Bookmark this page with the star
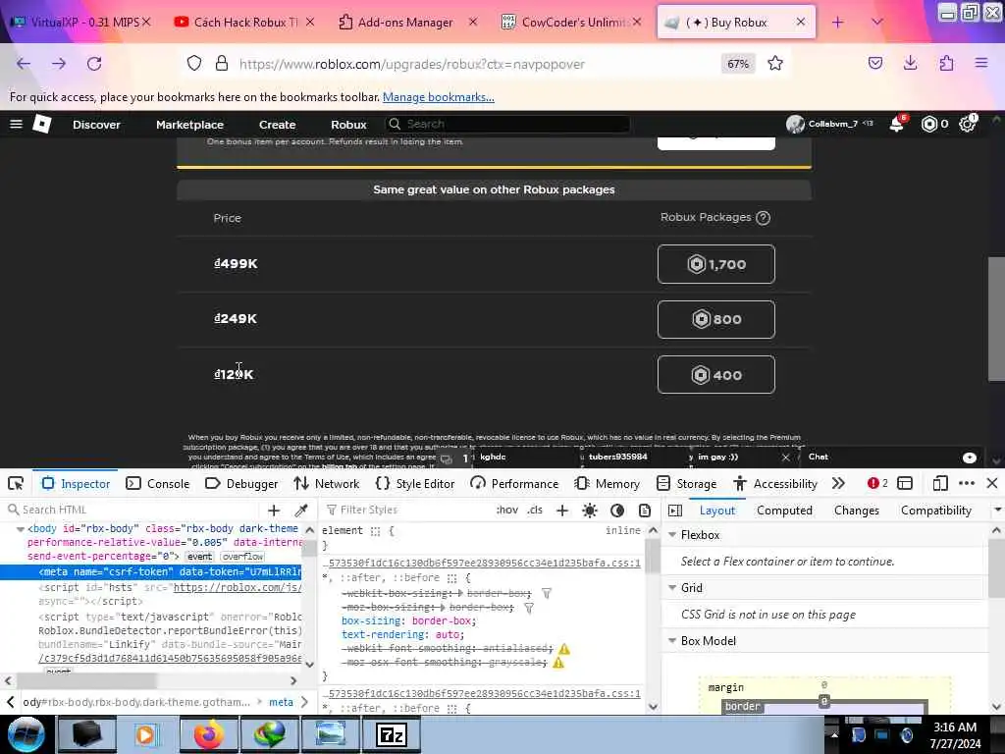This screenshot has height=754, width=1005. pyautogui.click(x=775, y=64)
